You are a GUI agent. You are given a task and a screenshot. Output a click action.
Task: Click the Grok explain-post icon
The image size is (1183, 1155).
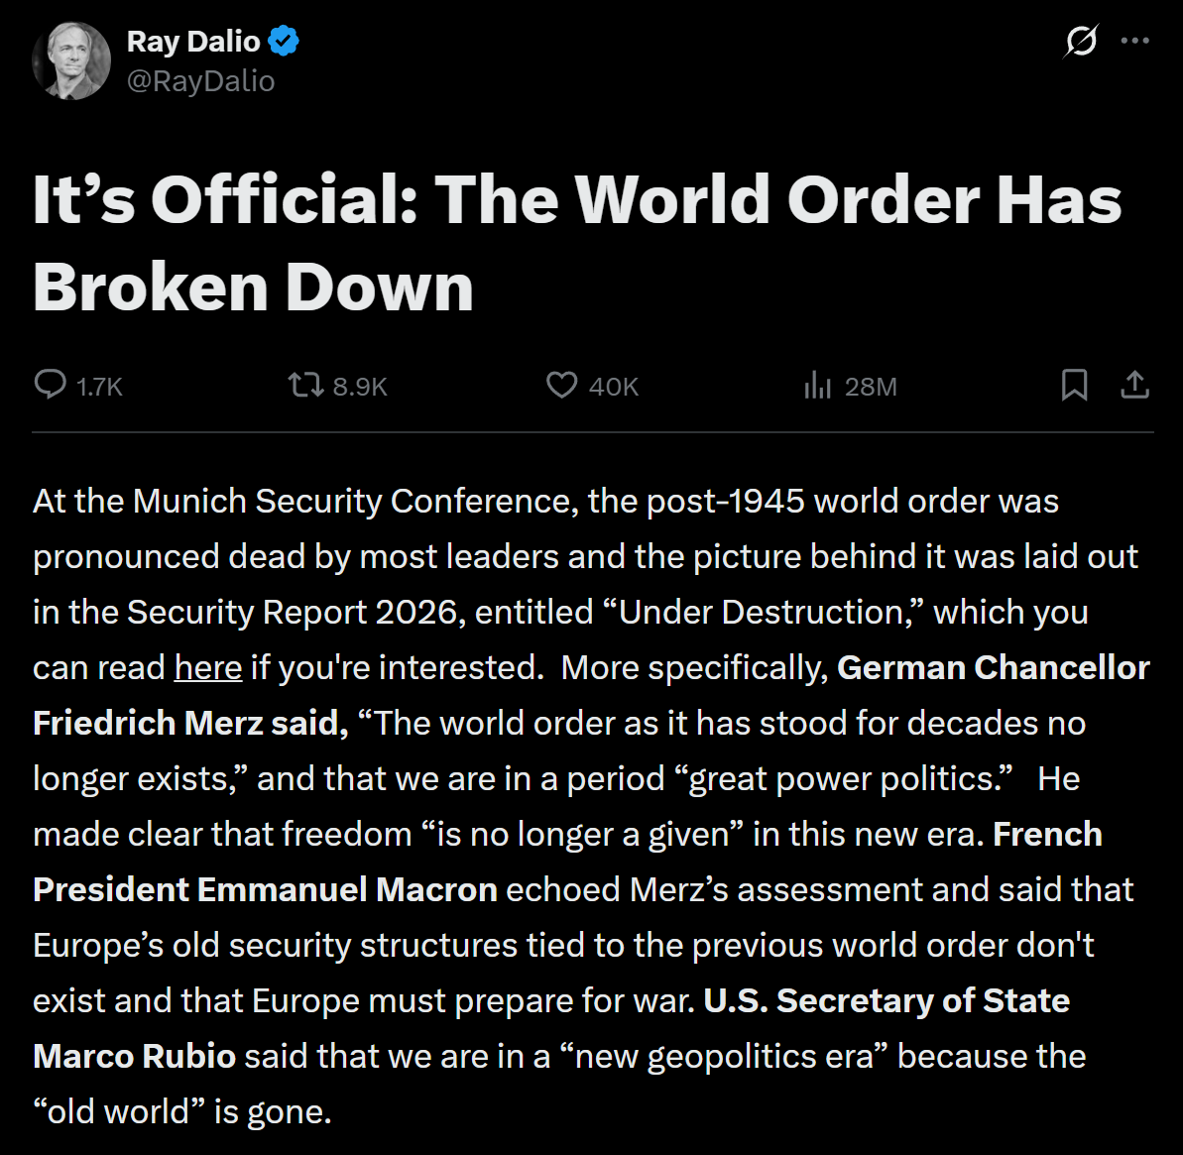[x=1080, y=42]
